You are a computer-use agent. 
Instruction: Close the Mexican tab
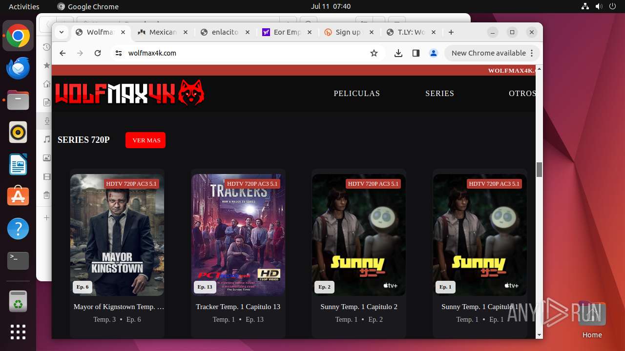pyautogui.click(x=185, y=32)
